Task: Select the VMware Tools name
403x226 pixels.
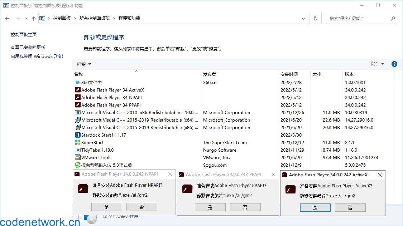Action: pyautogui.click(x=96, y=157)
